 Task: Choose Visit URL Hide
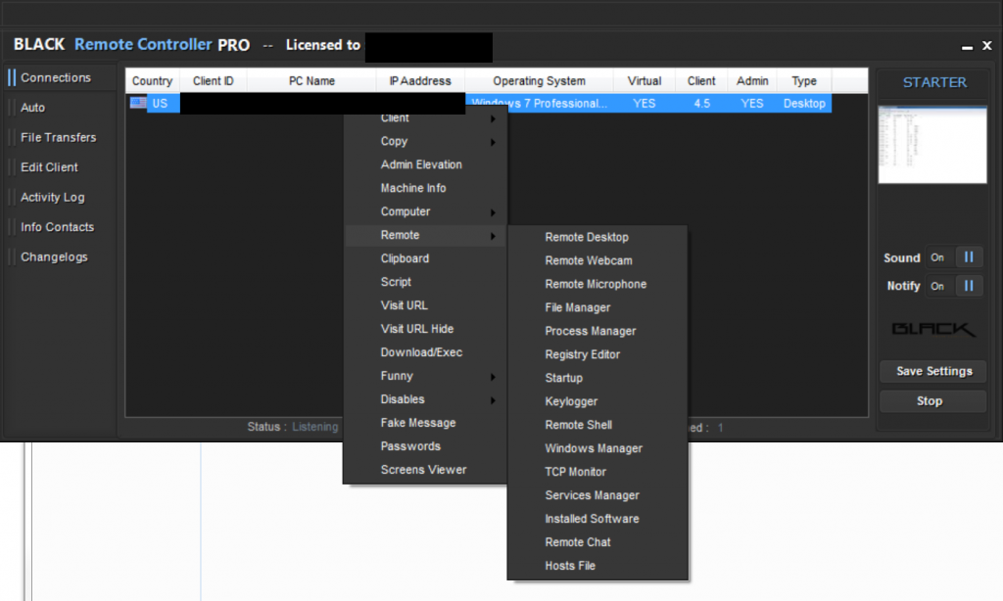[425, 329]
